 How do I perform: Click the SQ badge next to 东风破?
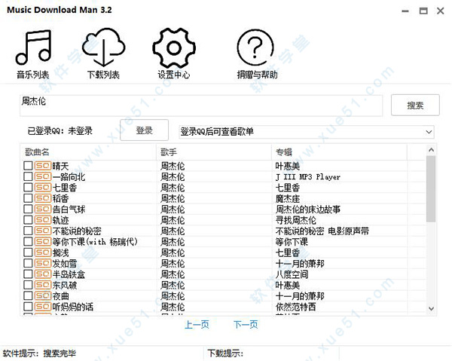pos(43,285)
